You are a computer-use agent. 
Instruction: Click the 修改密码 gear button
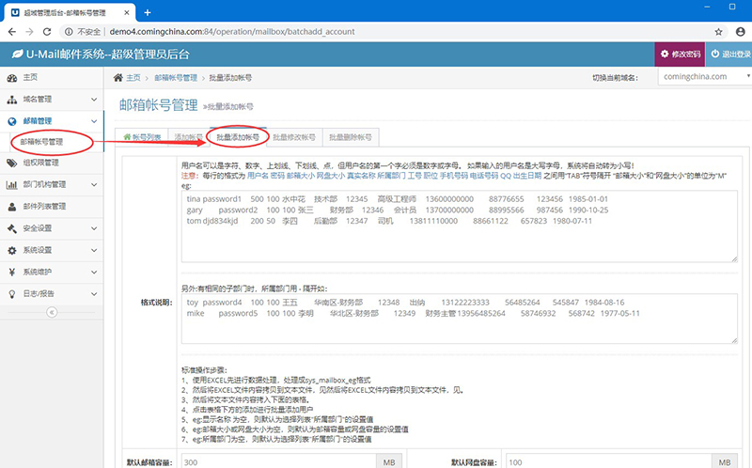(x=680, y=54)
